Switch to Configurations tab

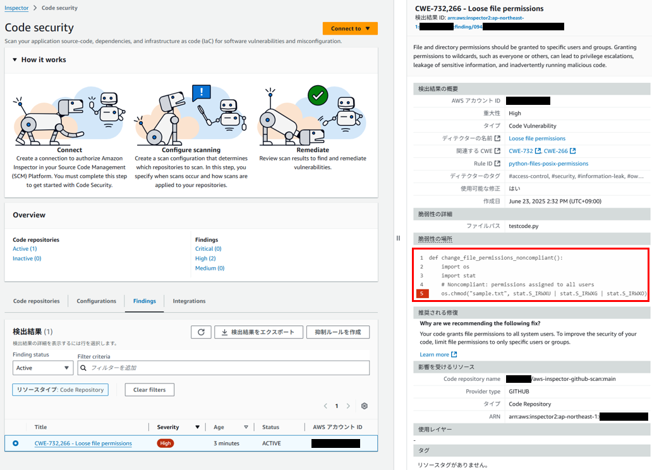pyautogui.click(x=97, y=301)
